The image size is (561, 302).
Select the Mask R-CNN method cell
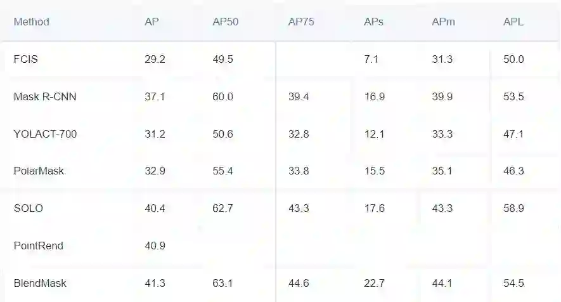[45, 96]
